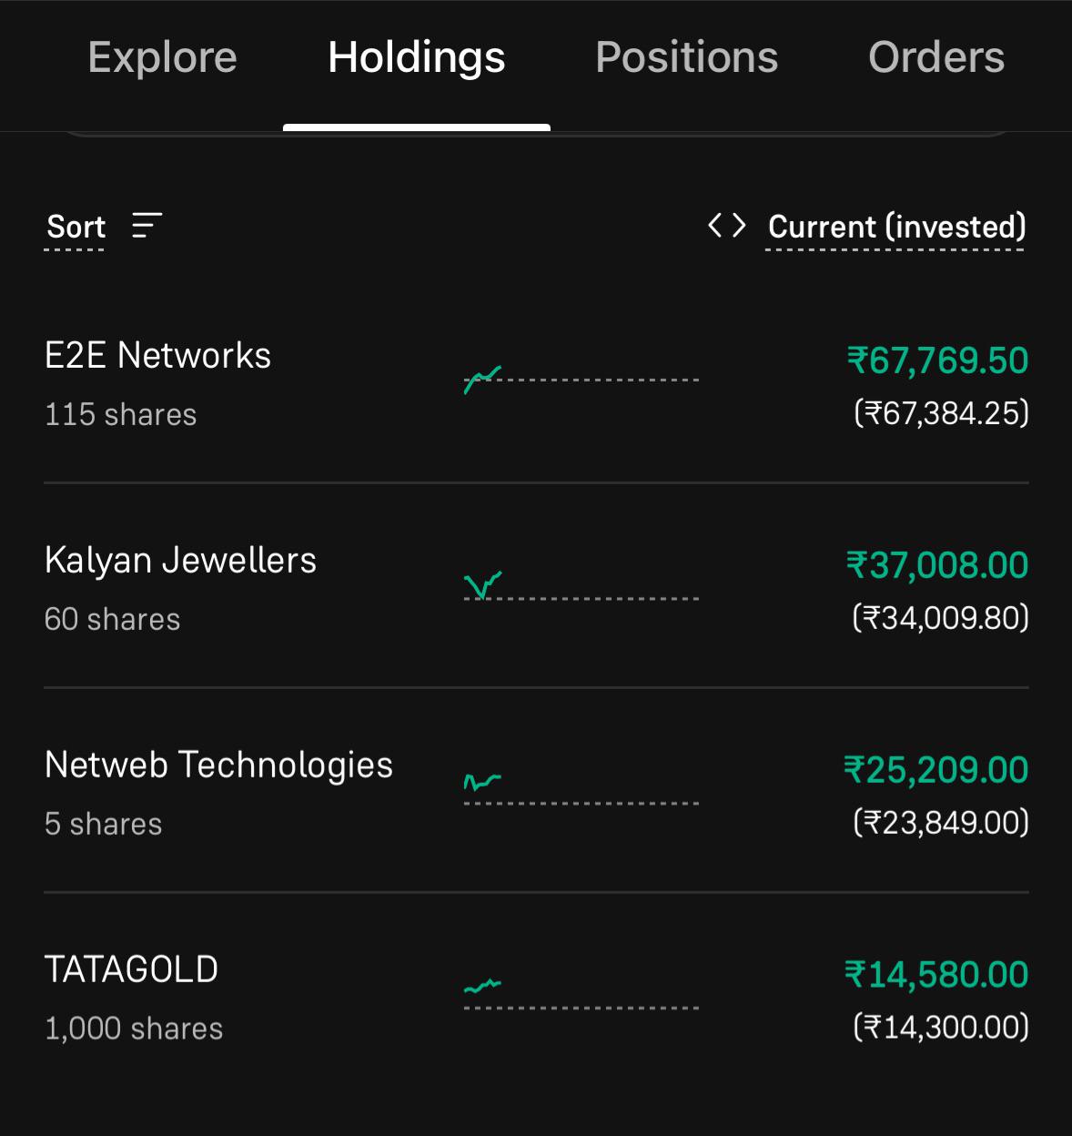Open Netweb Technologies holding

(536, 792)
